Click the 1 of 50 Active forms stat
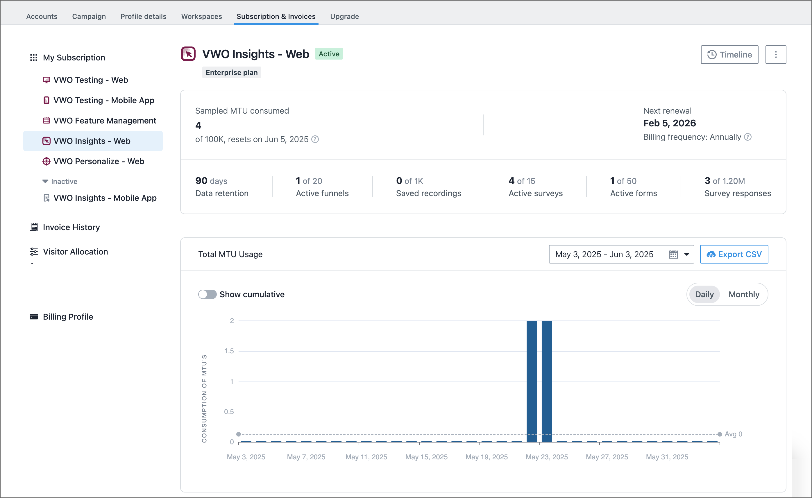Image resolution: width=812 pixels, height=498 pixels. point(633,187)
